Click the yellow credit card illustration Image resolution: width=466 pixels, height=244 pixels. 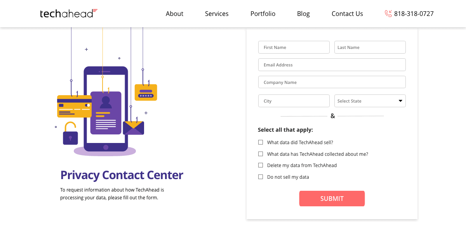[74, 106]
